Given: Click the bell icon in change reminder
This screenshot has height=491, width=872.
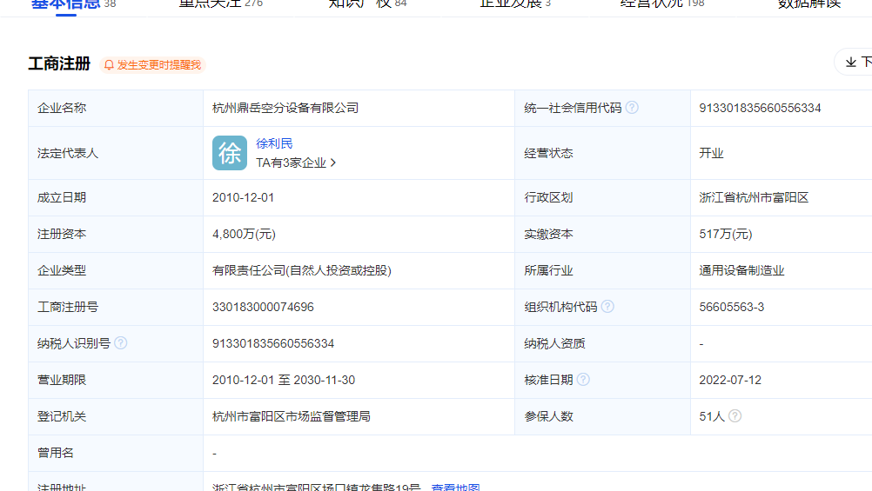Looking at the screenshot, I should point(109,65).
